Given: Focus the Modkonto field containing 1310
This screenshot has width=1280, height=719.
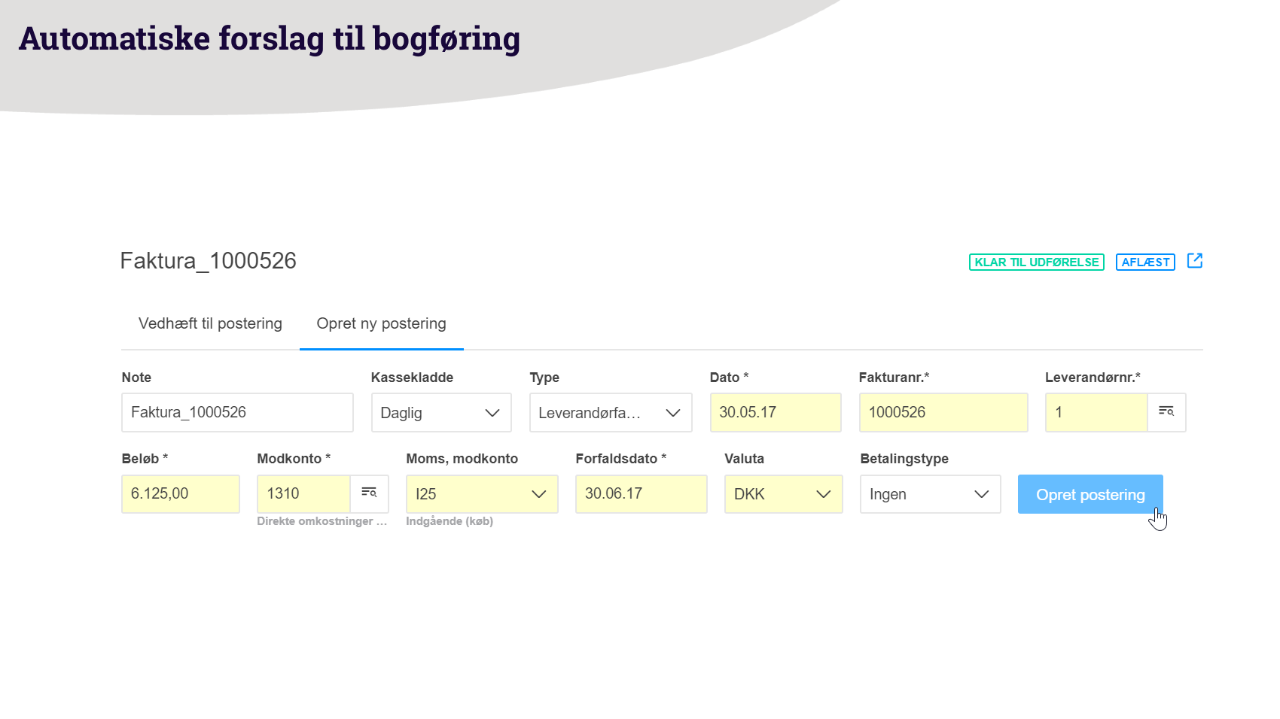Looking at the screenshot, I should tap(303, 494).
